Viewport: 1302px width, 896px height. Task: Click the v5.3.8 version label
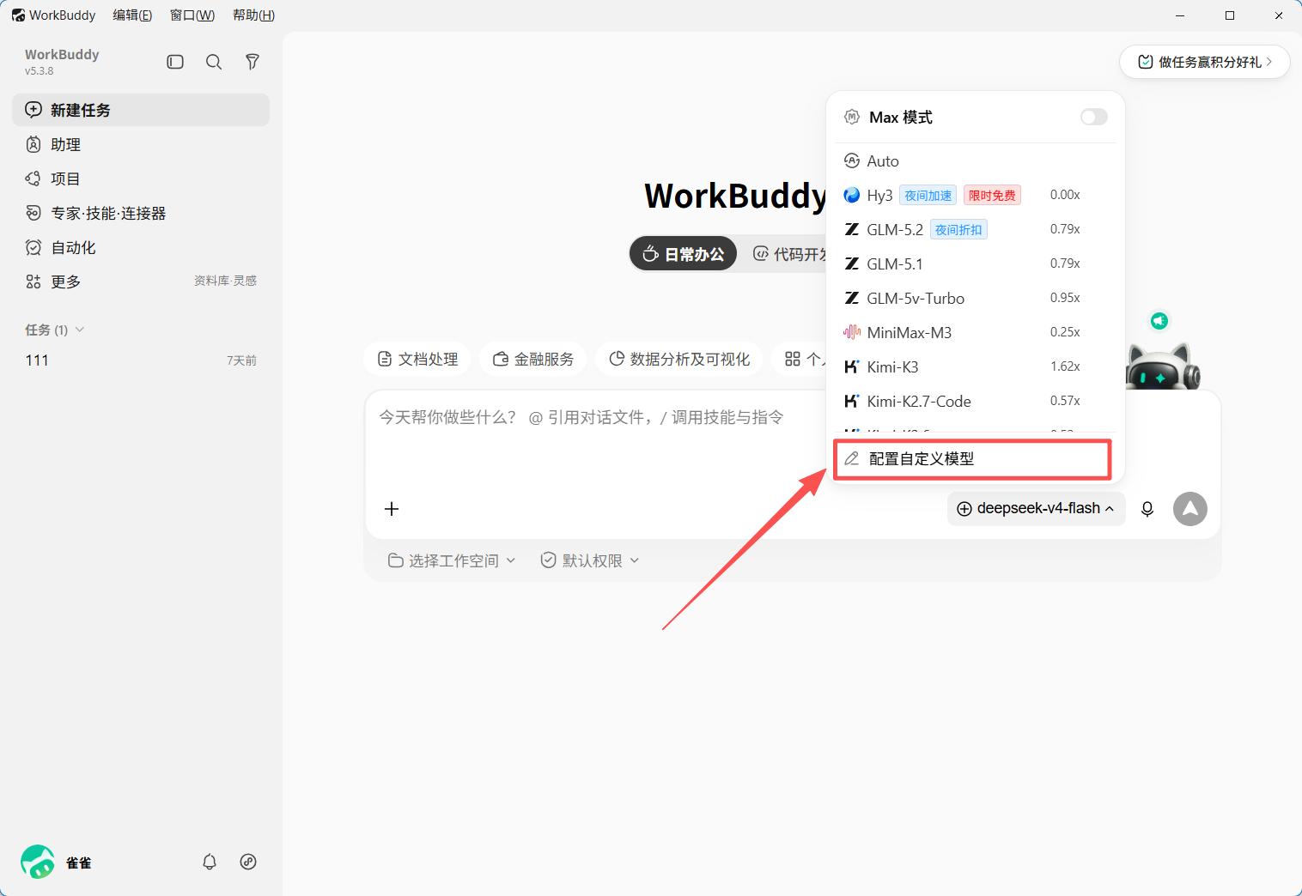(x=39, y=71)
